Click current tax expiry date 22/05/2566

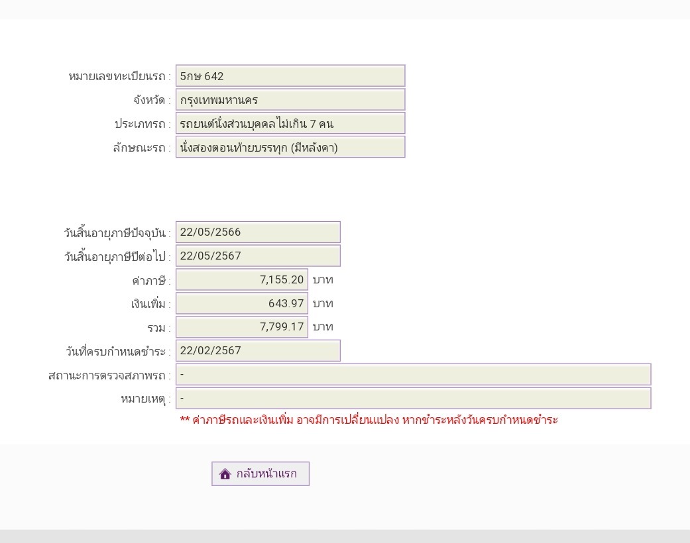(258, 232)
